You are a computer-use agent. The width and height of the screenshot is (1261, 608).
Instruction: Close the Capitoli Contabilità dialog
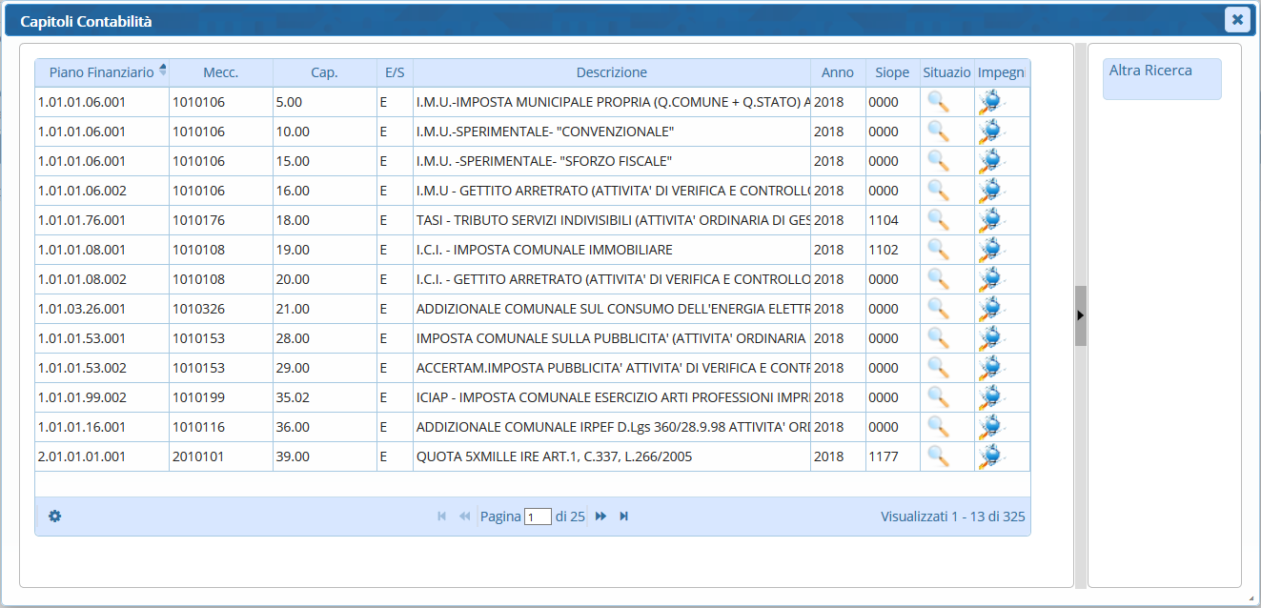pyautogui.click(x=1237, y=19)
